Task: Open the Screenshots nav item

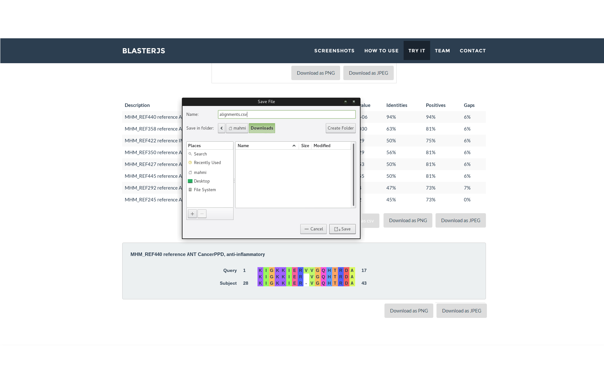Action: click(x=334, y=51)
